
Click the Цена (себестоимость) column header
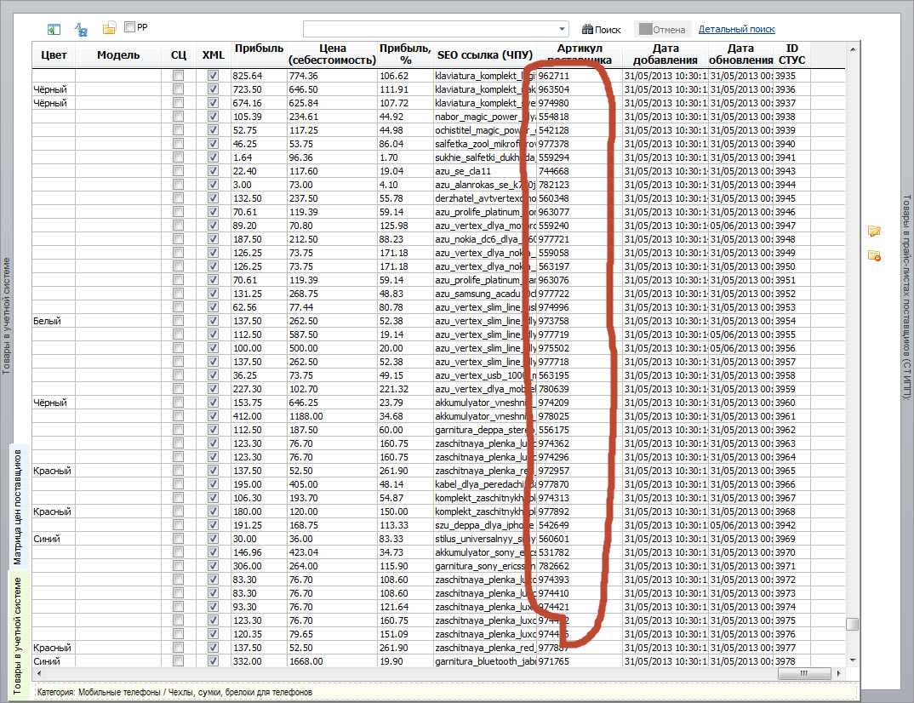(x=332, y=54)
